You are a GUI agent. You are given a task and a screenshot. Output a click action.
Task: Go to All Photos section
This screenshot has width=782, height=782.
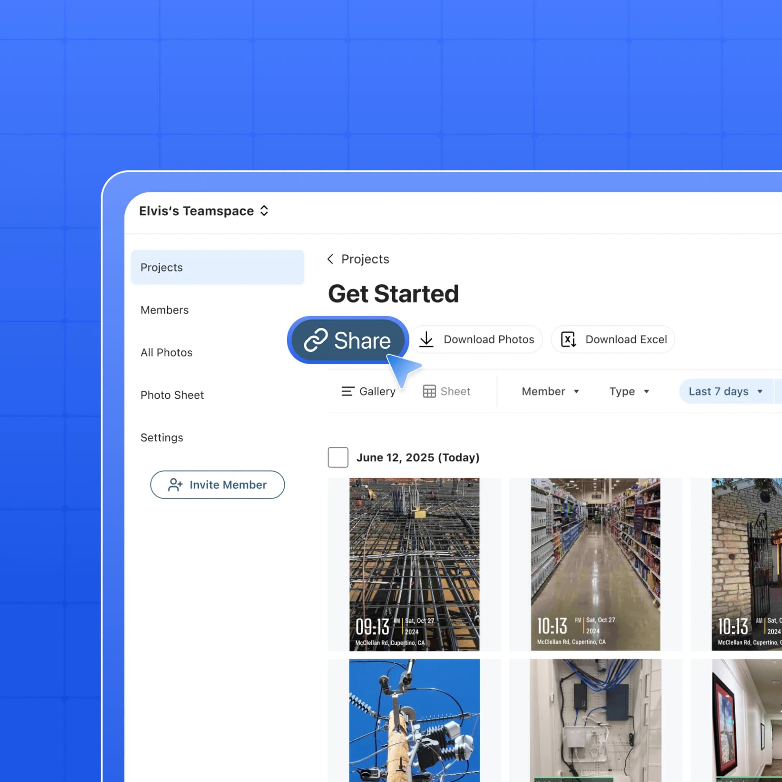[166, 352]
